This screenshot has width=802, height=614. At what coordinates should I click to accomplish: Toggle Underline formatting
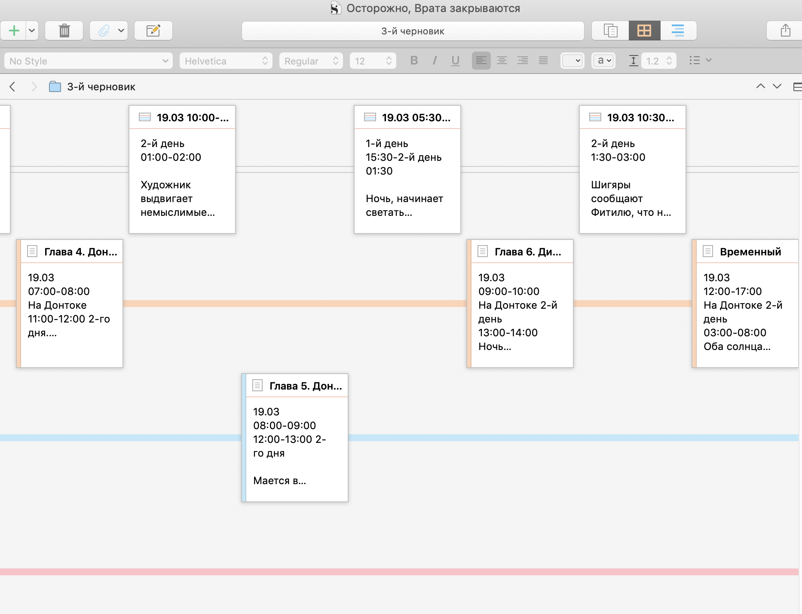tap(456, 61)
